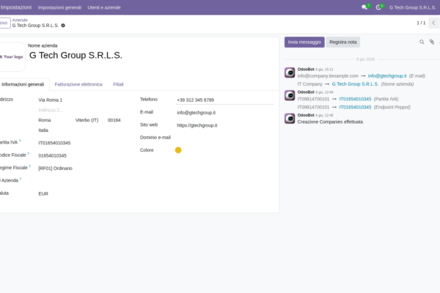Click OdooBot avatar on Creazione Companies message

(290, 119)
